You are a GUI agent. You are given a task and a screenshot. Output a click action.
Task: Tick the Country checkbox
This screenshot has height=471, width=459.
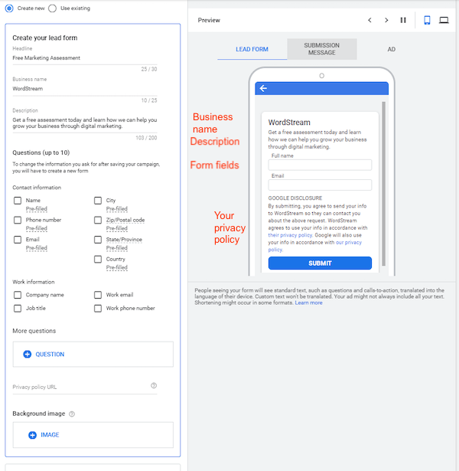[98, 259]
